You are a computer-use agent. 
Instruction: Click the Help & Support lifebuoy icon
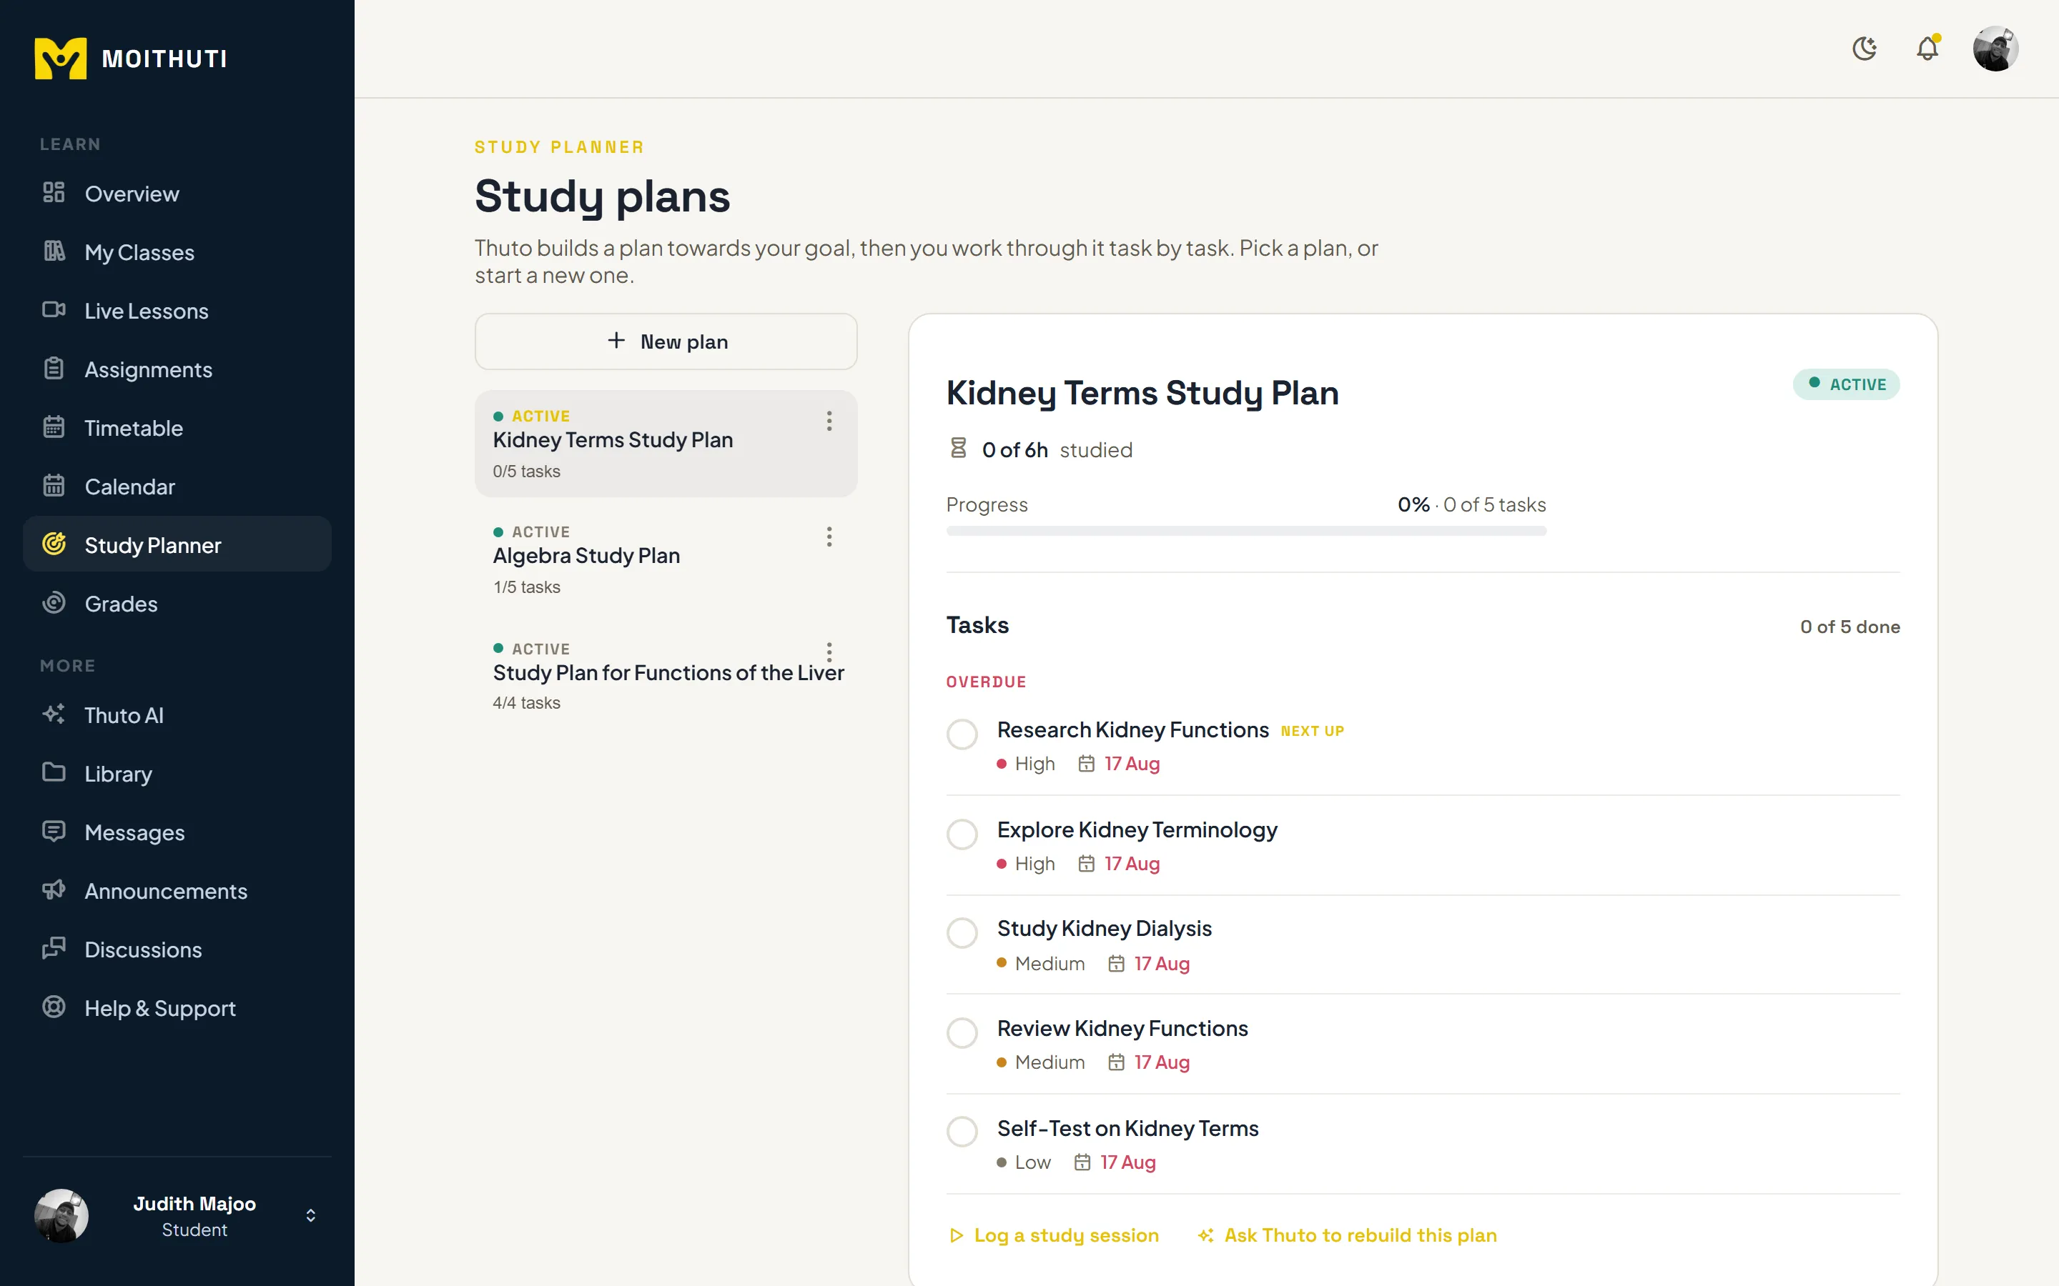pos(54,1007)
